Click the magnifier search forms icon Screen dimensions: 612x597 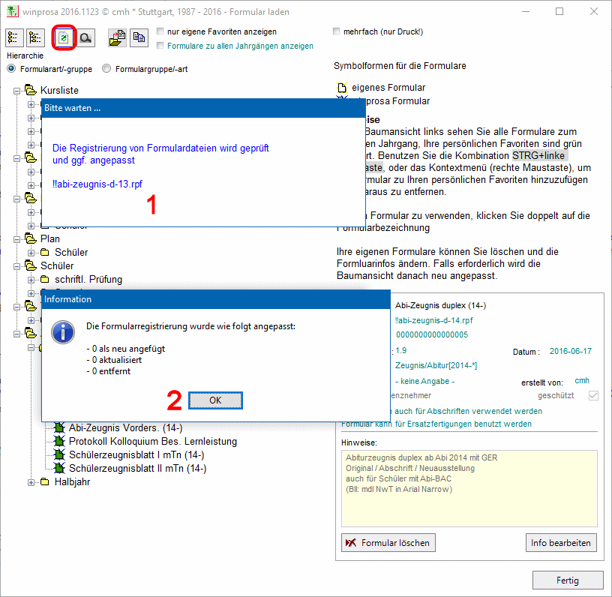tap(85, 38)
